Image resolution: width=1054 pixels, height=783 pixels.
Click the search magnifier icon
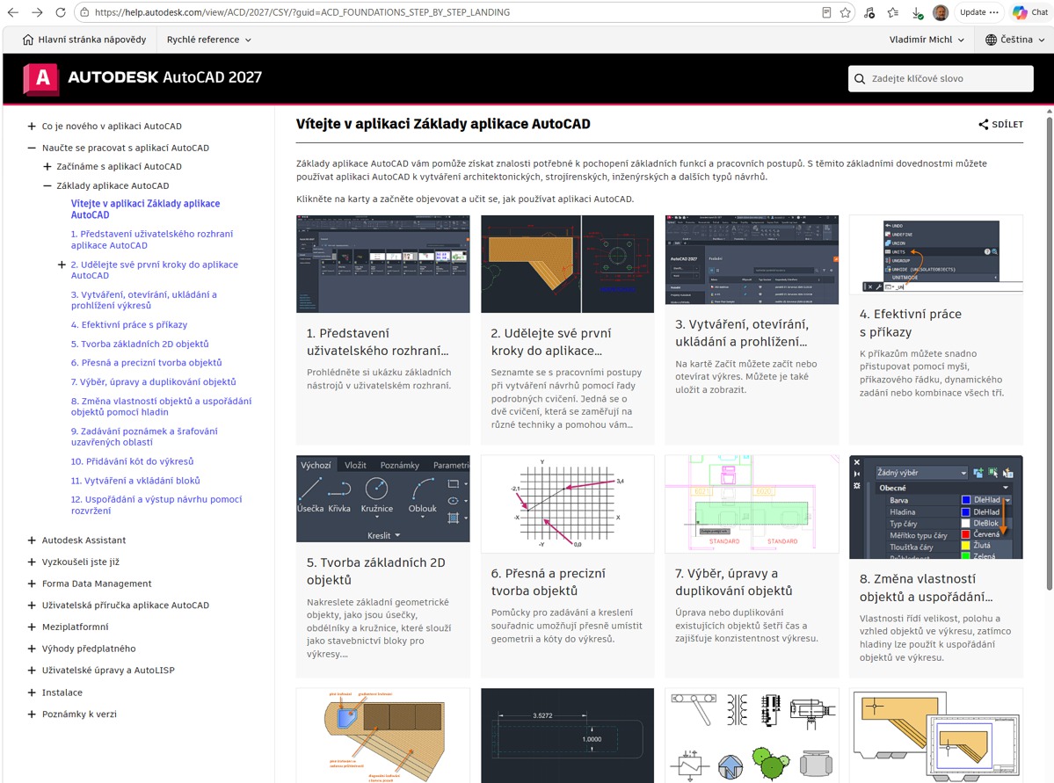[x=860, y=78]
